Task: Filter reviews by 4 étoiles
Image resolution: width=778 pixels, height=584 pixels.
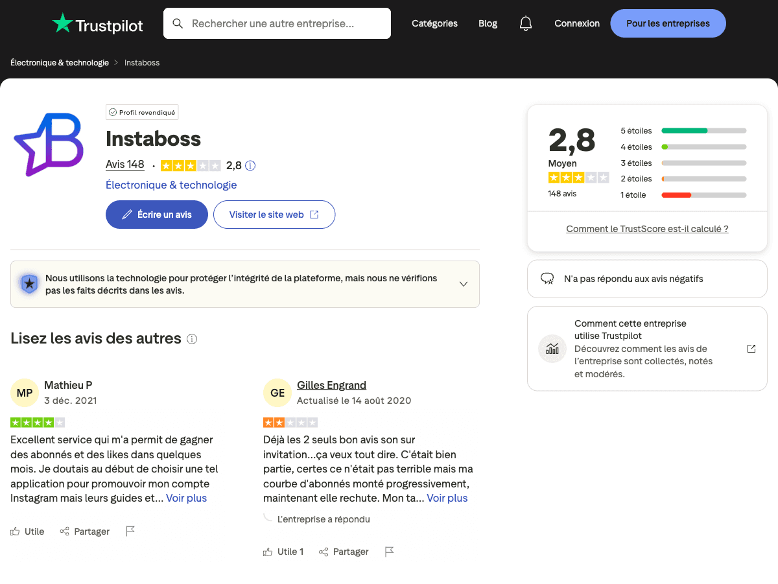Action: click(683, 146)
